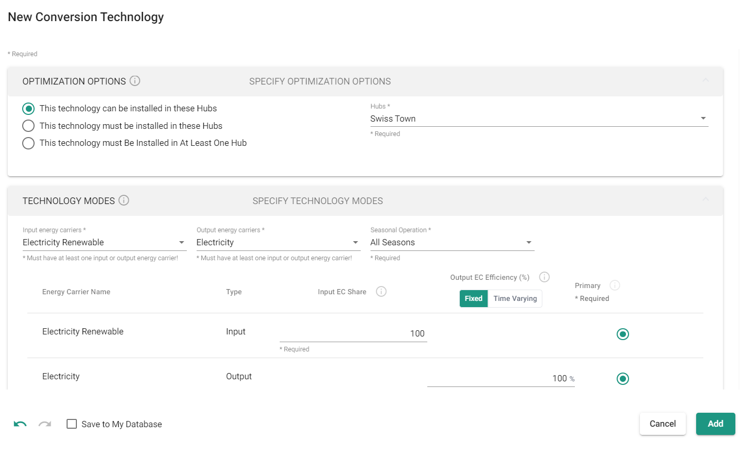Click the Technology Modes info icon

[x=124, y=200]
